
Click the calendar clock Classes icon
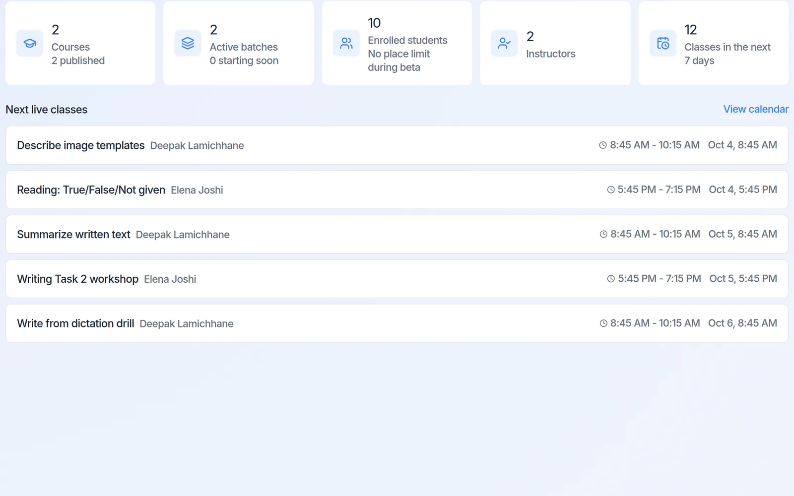point(663,43)
